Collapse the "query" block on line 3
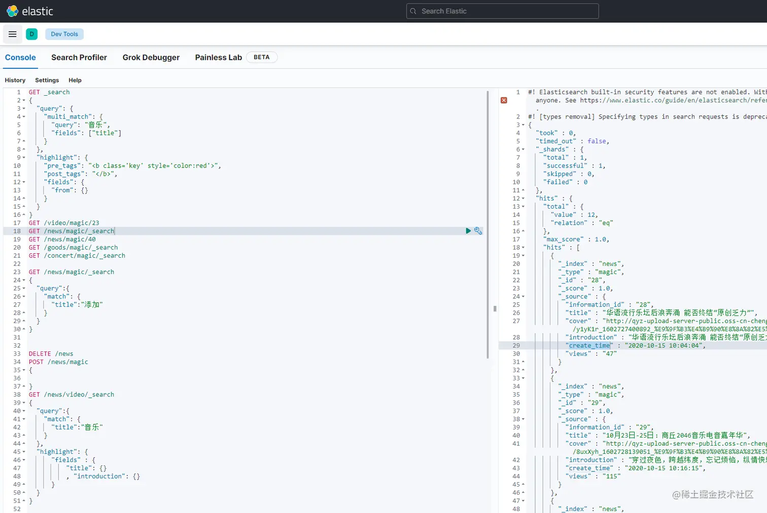767x513 pixels. click(24, 108)
